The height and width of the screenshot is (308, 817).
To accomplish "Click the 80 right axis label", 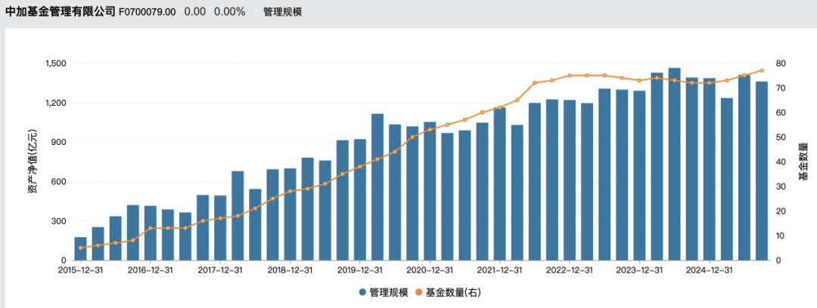I will pos(780,63).
